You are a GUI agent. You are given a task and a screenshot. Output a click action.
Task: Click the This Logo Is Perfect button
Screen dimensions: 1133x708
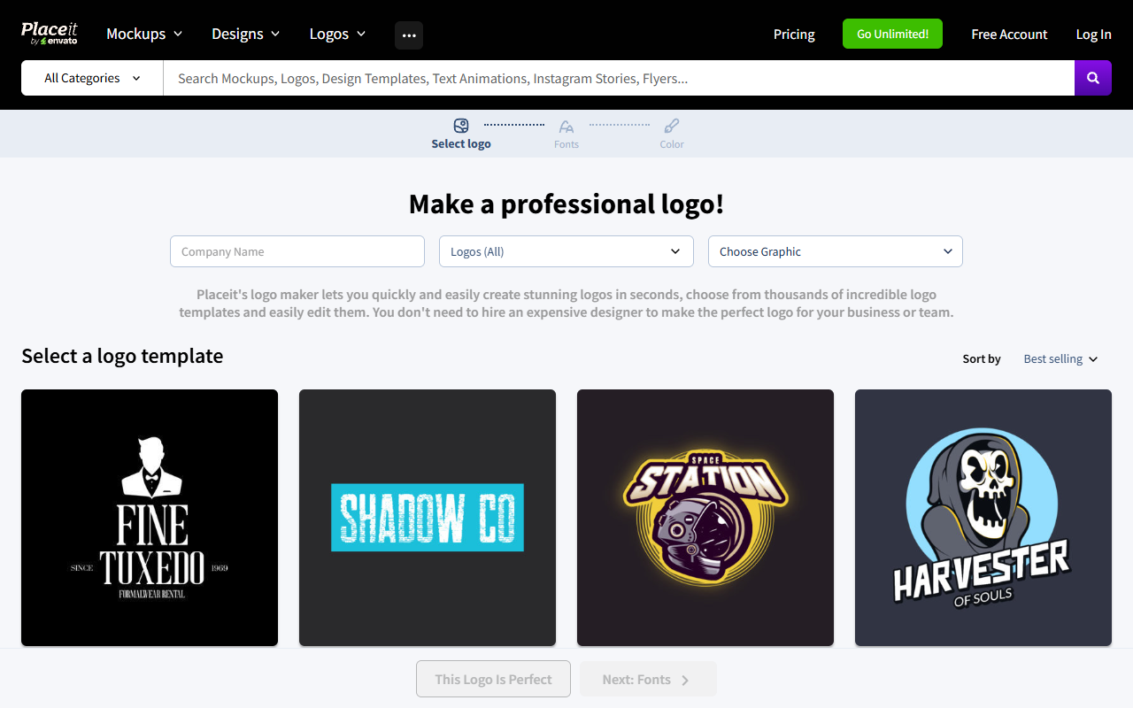(x=493, y=679)
